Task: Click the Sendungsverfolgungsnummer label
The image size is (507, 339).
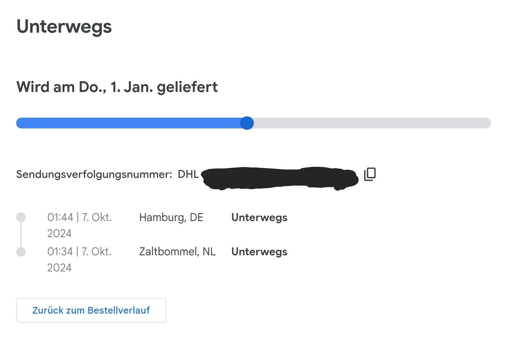Action: [94, 174]
